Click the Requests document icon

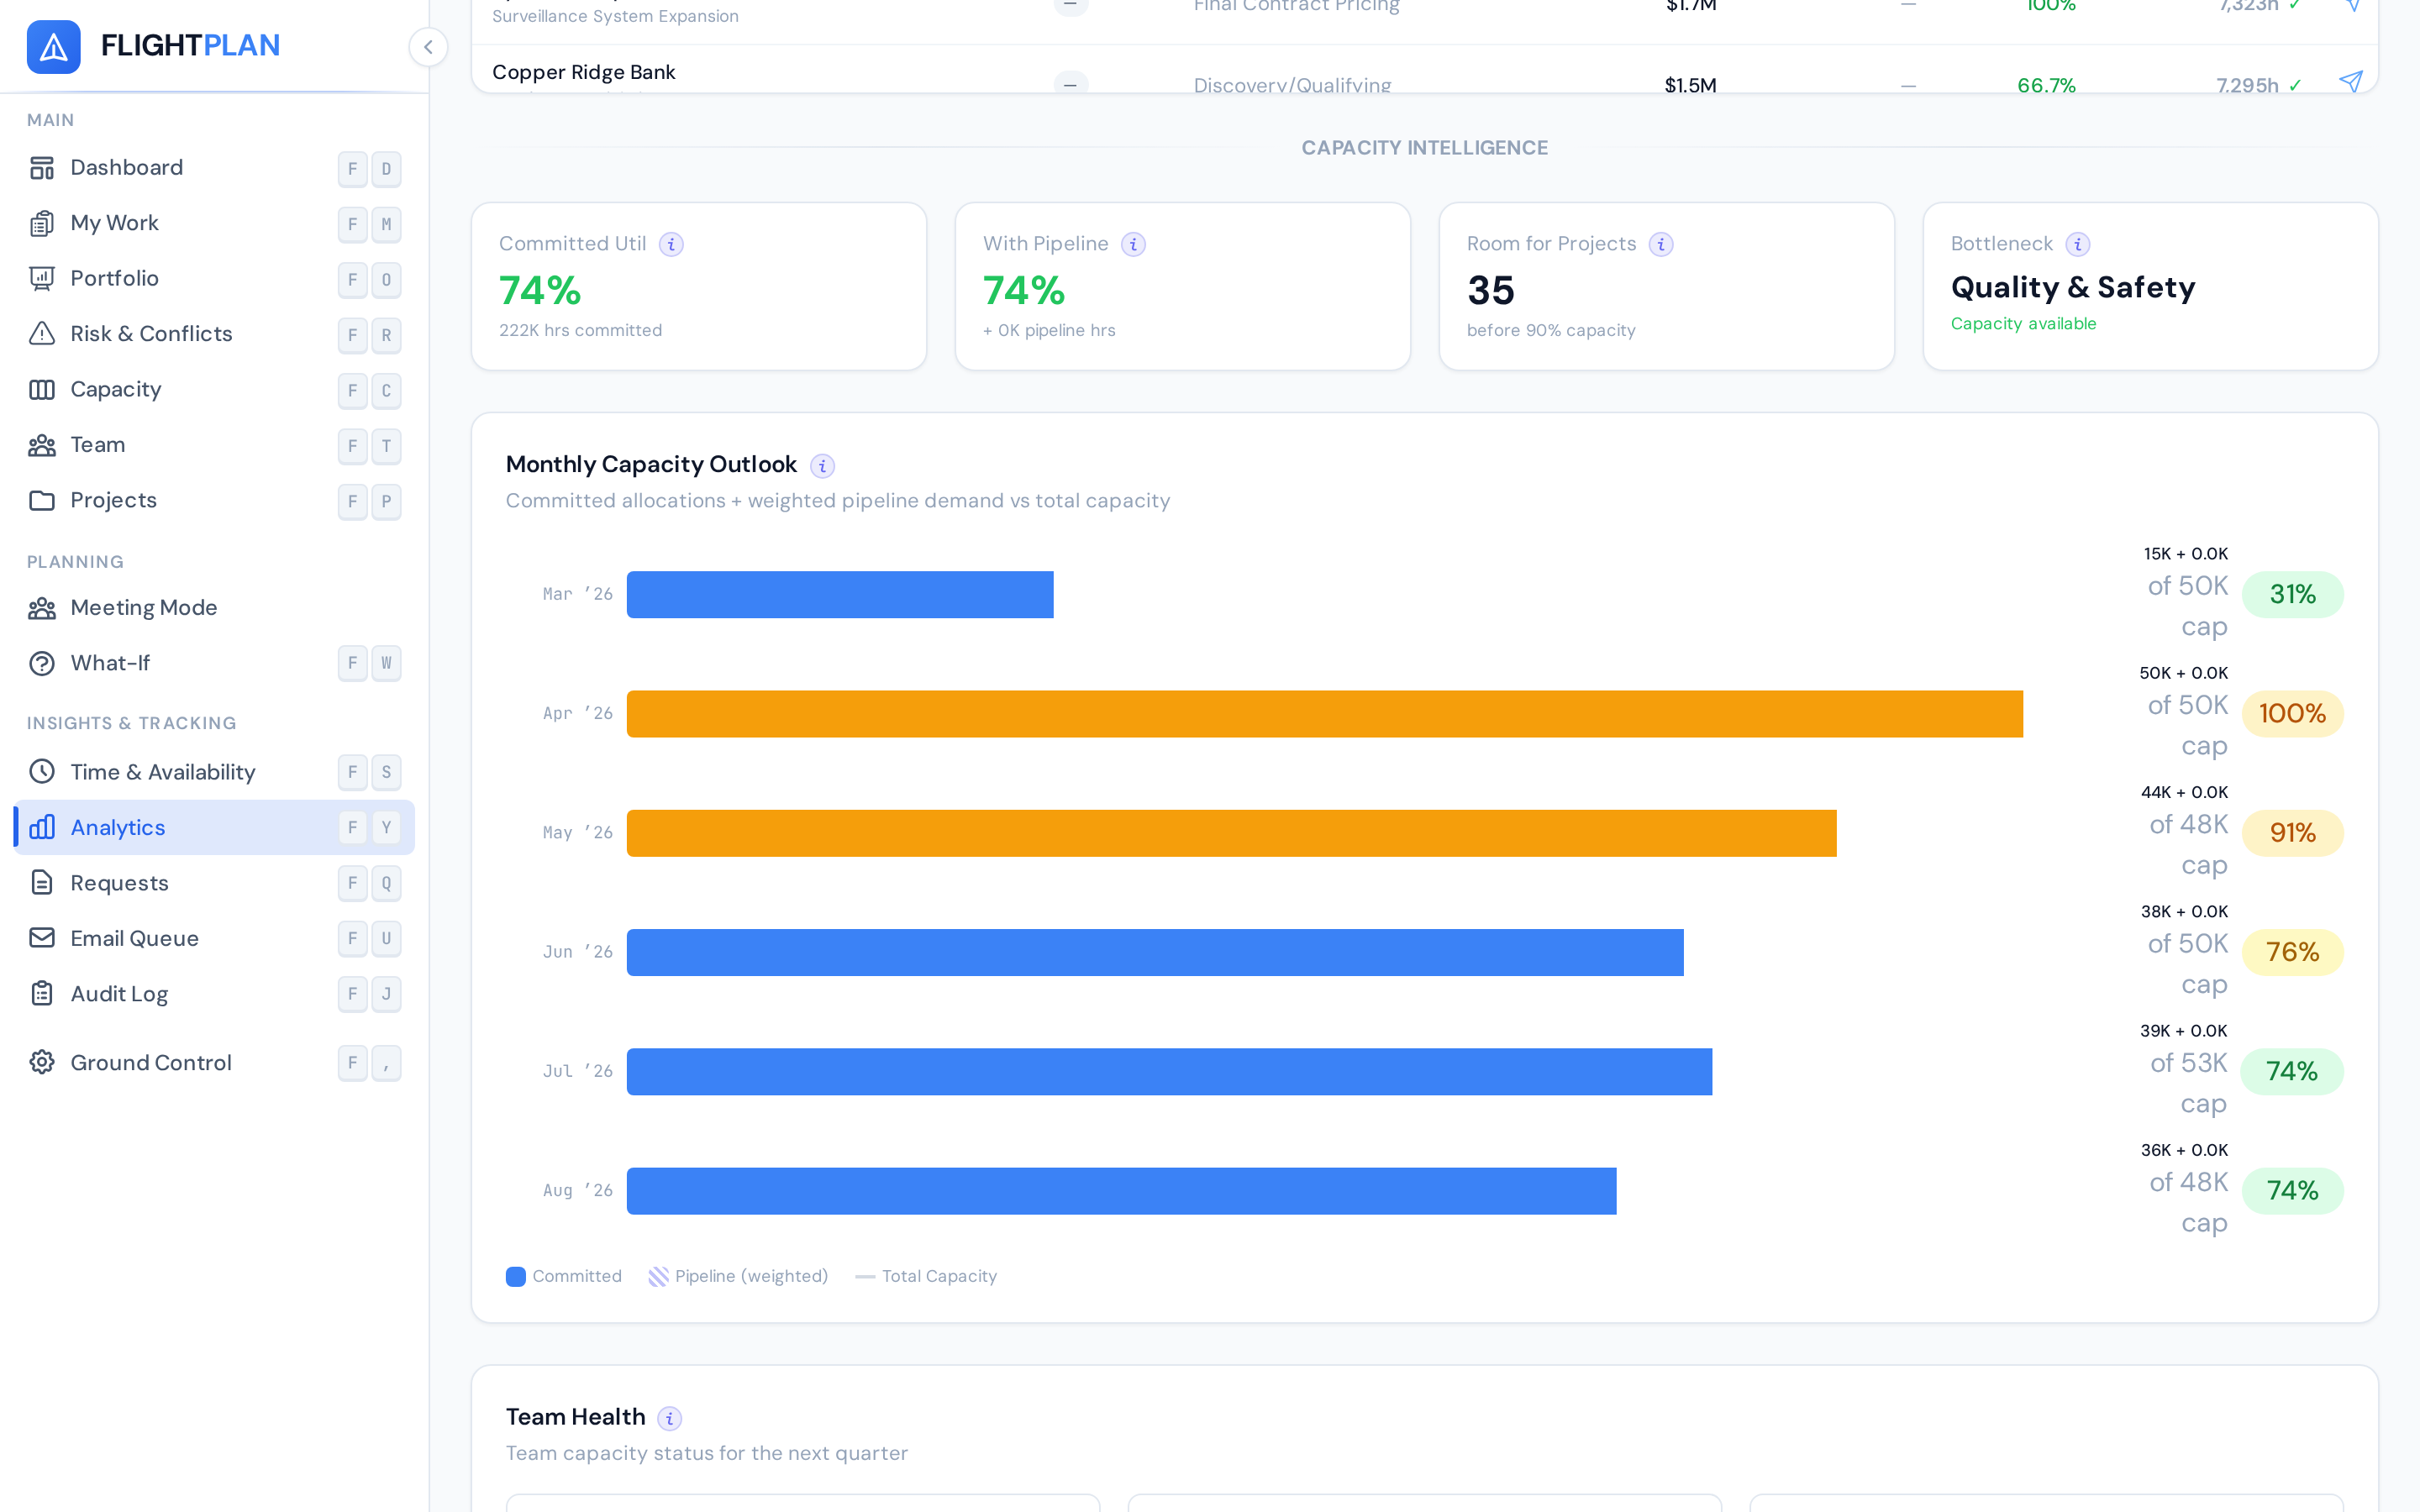[x=42, y=883]
